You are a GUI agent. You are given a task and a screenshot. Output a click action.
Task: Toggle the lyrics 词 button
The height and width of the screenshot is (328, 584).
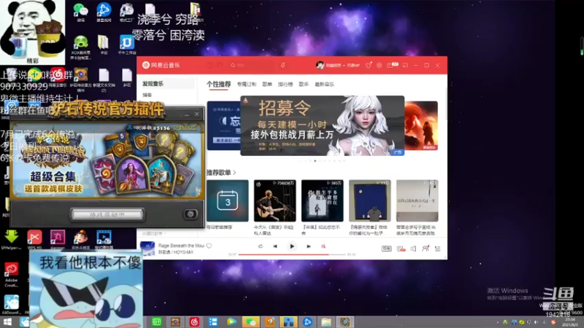pyautogui.click(x=323, y=246)
